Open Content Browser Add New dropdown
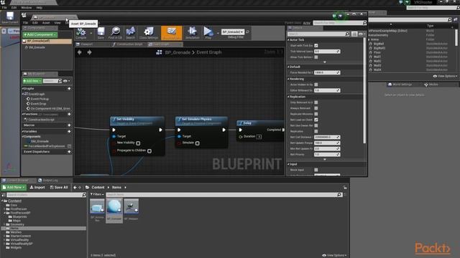 click(x=14, y=188)
